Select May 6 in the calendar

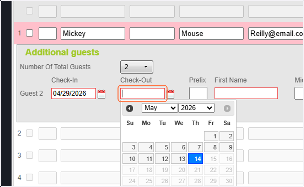[179, 147]
